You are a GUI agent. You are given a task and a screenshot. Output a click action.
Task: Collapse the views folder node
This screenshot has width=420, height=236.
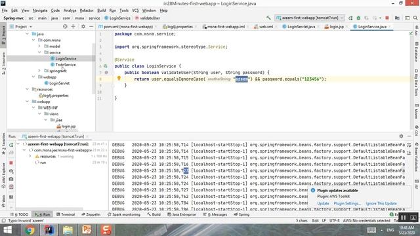click(39, 113)
